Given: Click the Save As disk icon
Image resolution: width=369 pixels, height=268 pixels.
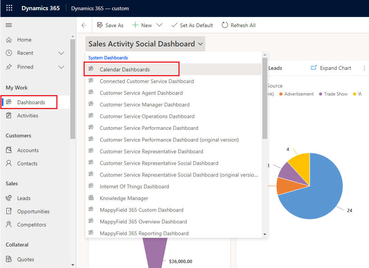Looking at the screenshot, I should click(100, 25).
